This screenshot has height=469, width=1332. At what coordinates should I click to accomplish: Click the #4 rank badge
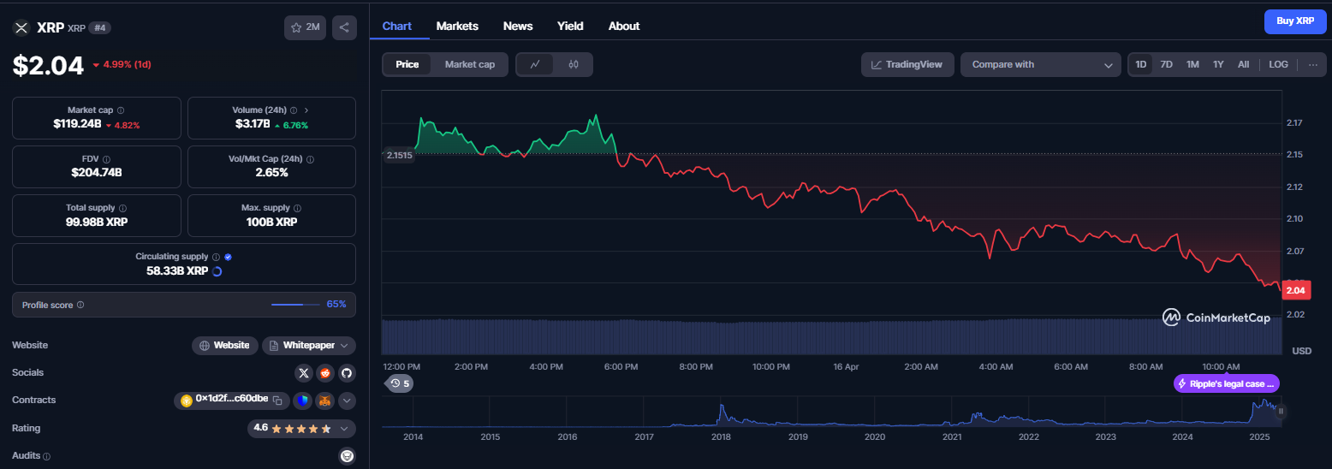[x=100, y=27]
